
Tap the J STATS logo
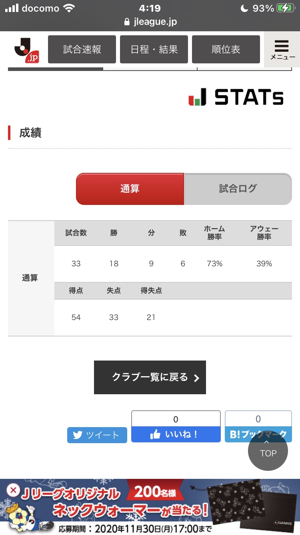[236, 97]
